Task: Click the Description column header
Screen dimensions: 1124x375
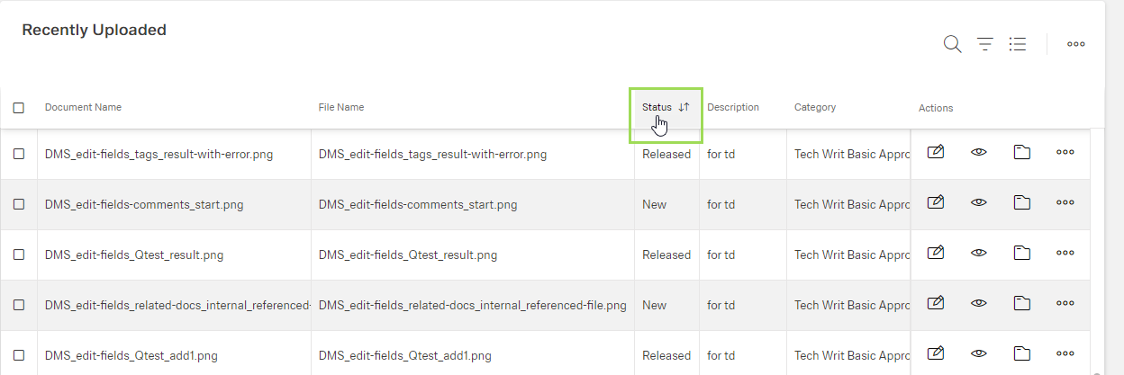Action: (x=733, y=107)
